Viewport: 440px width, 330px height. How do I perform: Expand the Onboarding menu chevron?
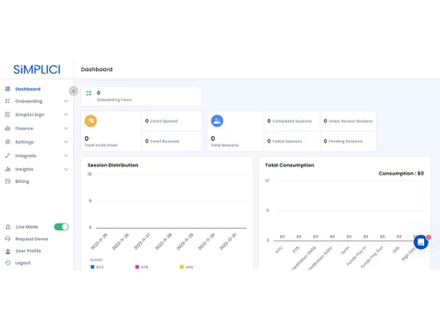tap(66, 101)
